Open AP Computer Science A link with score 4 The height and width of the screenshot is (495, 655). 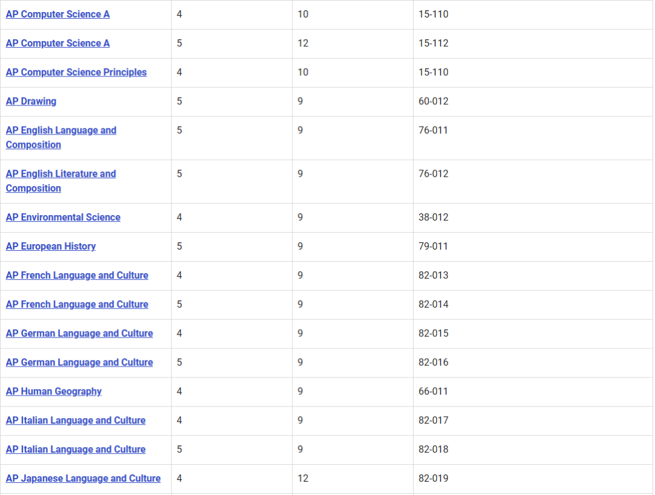coord(58,14)
